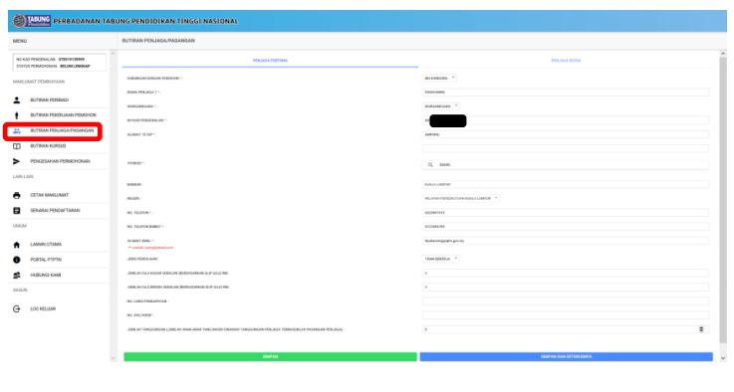The height and width of the screenshot is (392, 734).
Task: Click the Senarai Pendaftaran list icon
Action: coord(17,211)
